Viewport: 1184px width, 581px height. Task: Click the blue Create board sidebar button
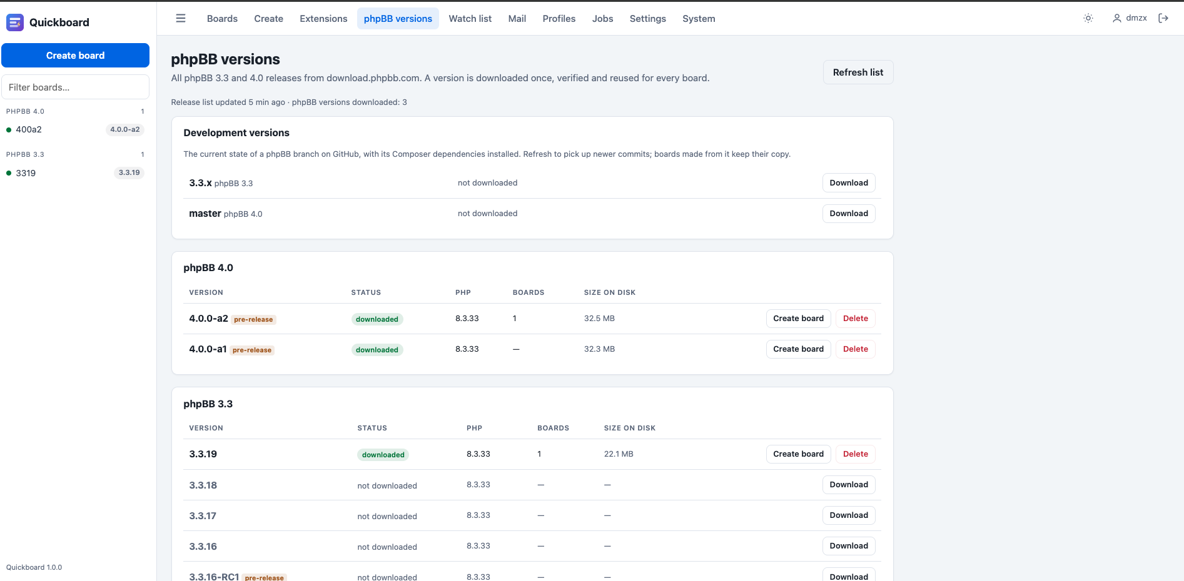(x=75, y=56)
